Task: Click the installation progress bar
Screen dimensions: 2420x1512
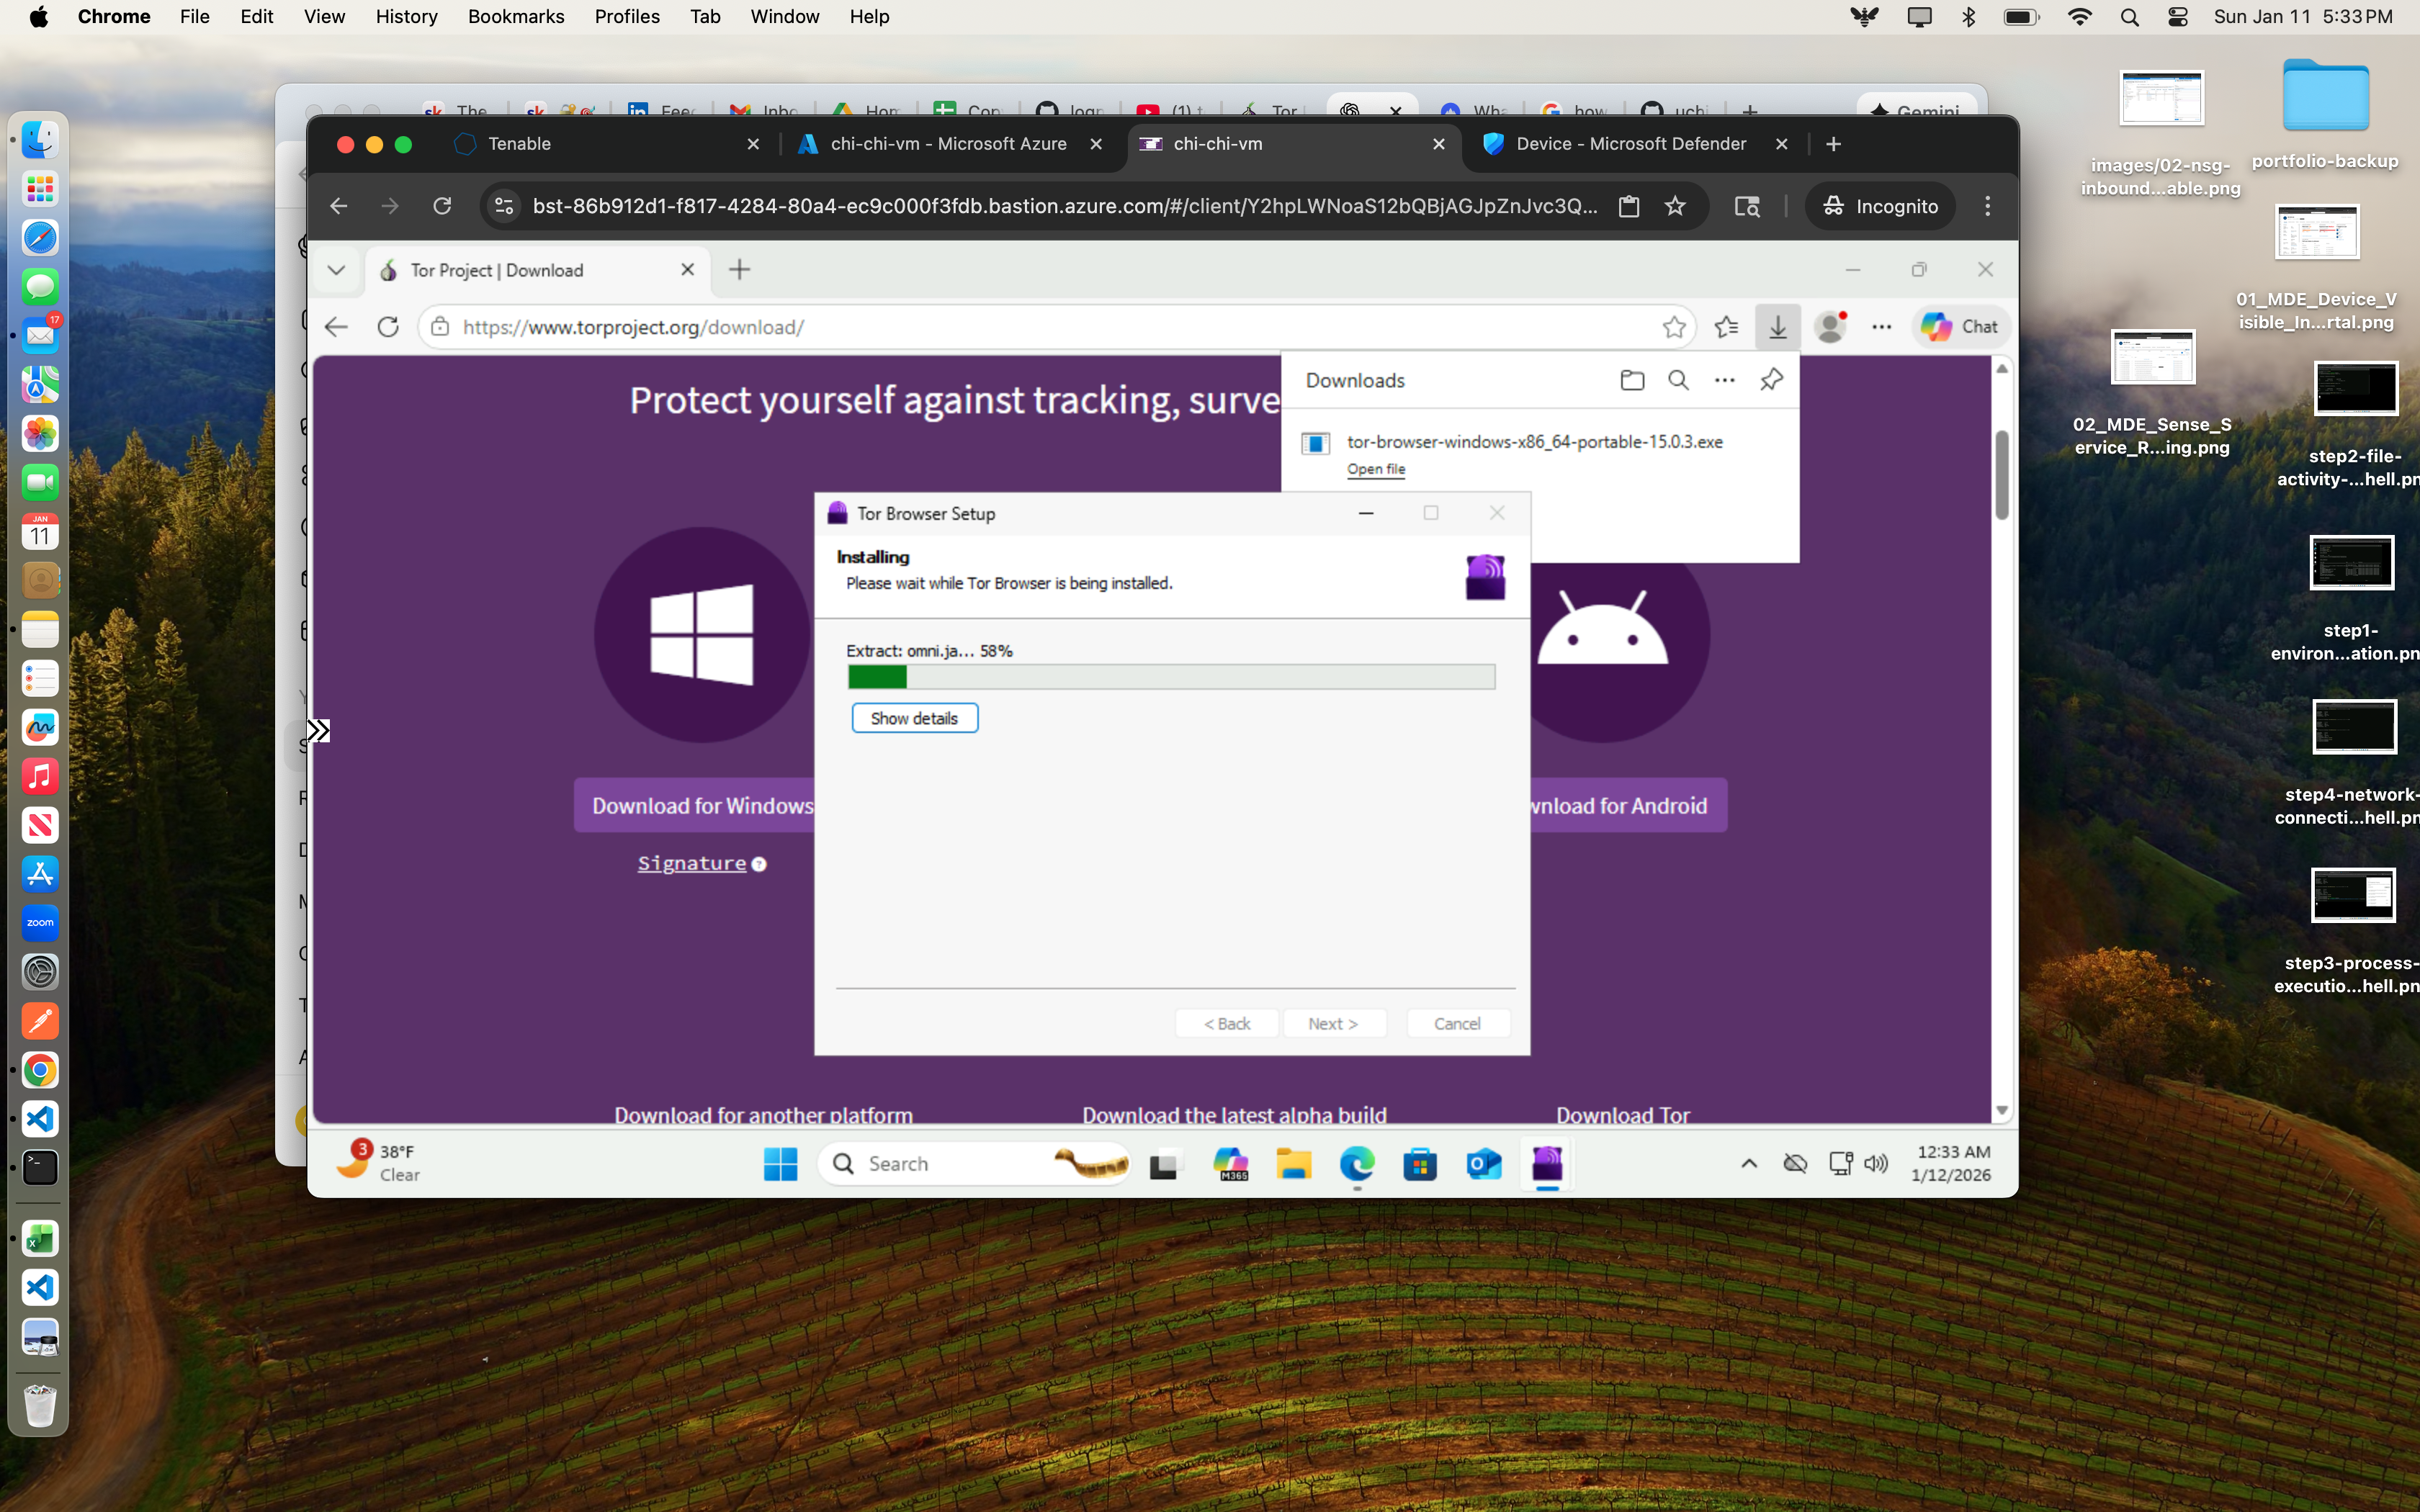Action: (x=1171, y=677)
